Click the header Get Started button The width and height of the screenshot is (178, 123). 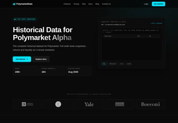point(159,4)
